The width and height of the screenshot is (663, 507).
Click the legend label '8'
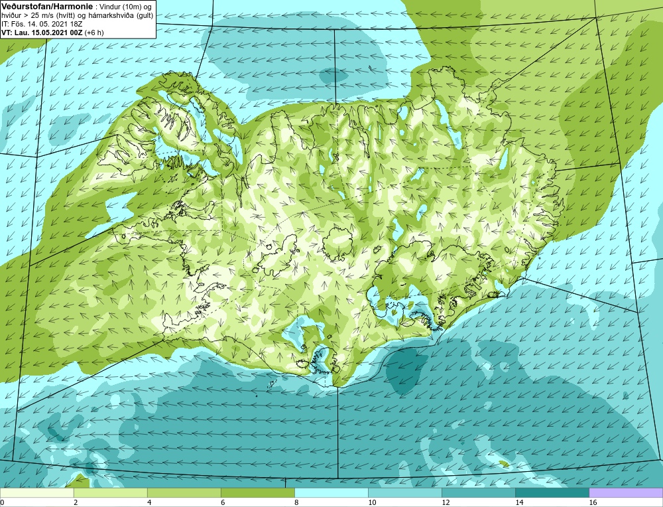coord(296,502)
